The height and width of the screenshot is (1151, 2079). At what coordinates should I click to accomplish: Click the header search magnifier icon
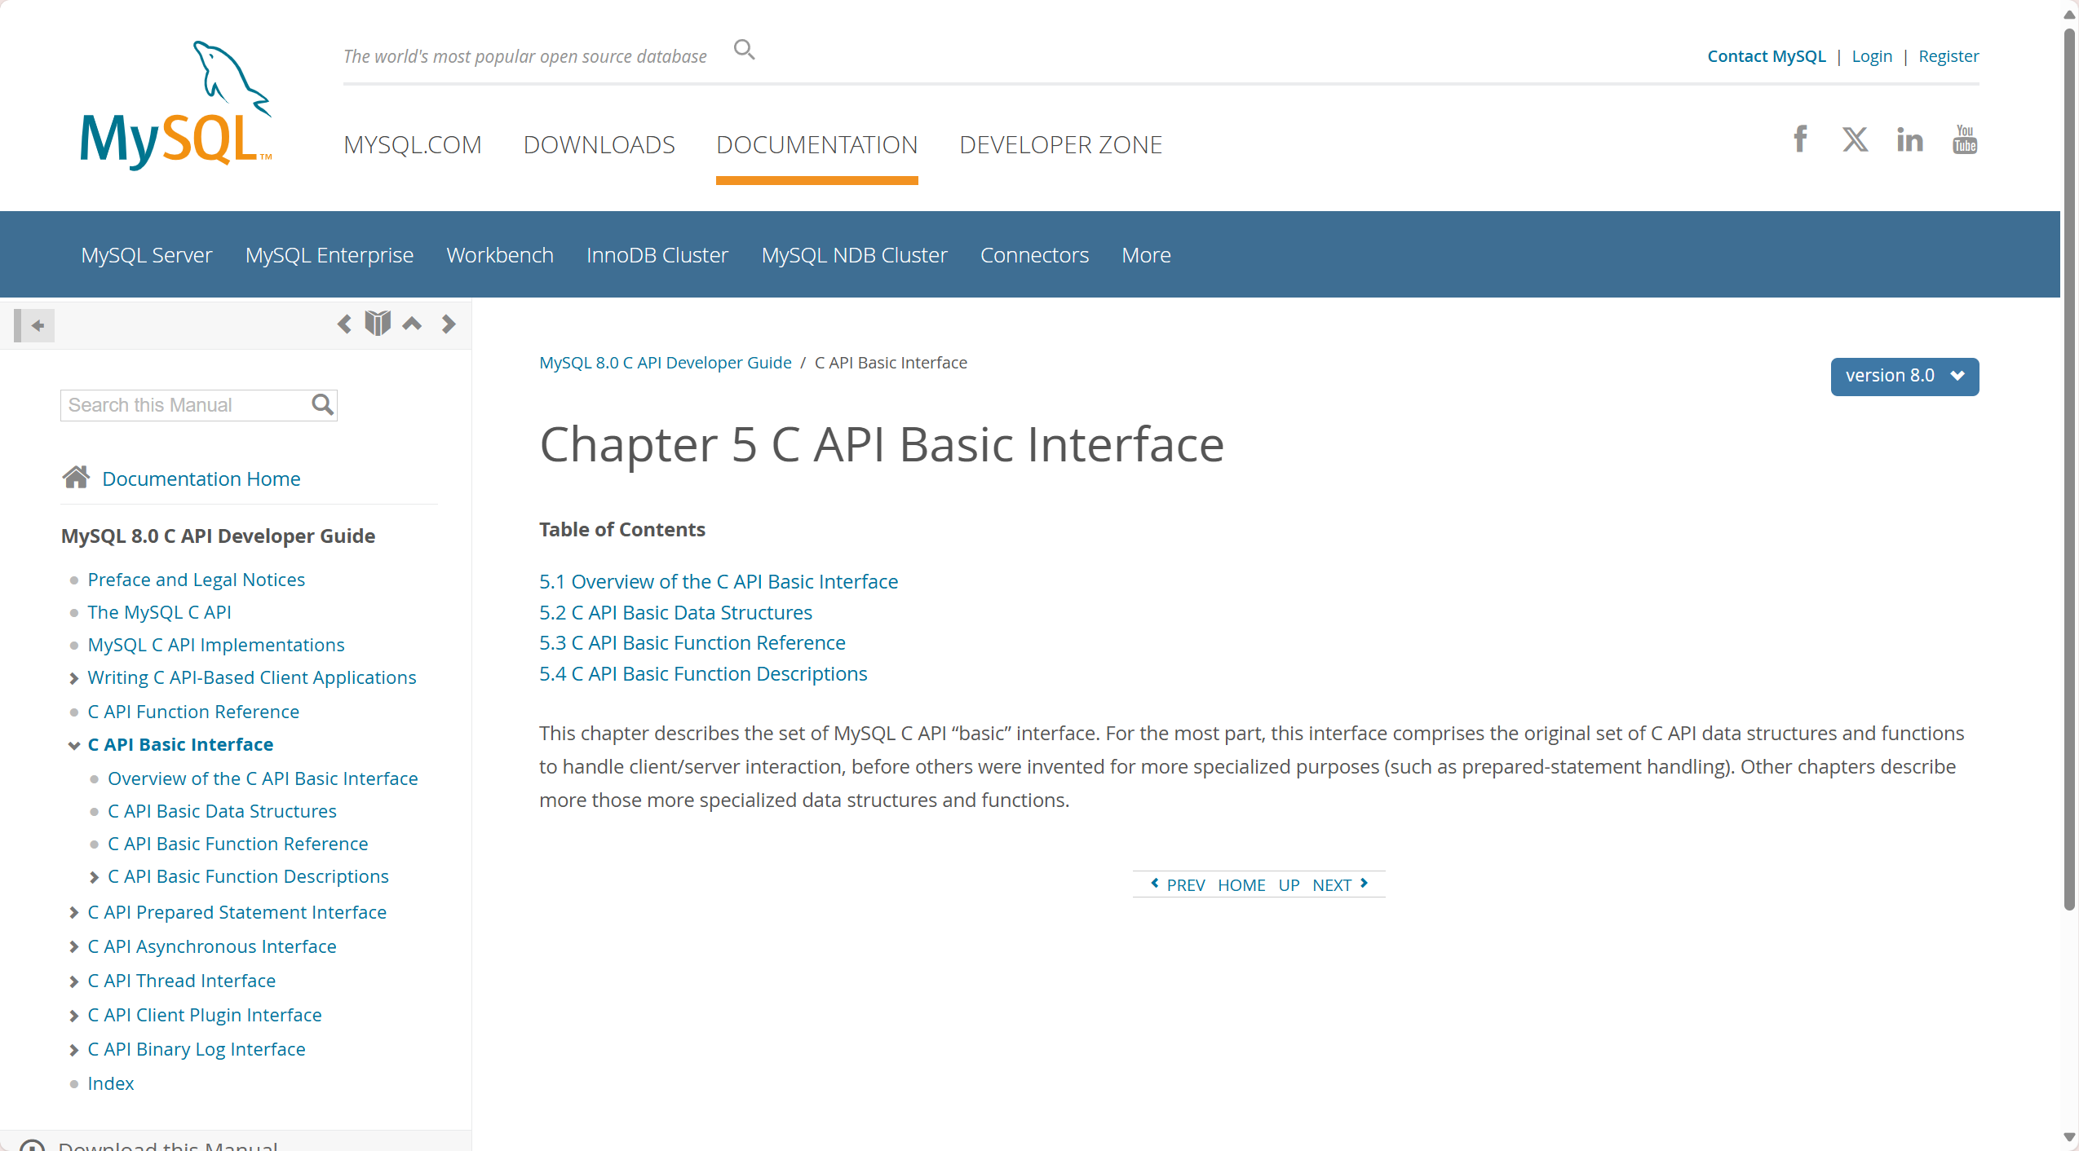743,51
